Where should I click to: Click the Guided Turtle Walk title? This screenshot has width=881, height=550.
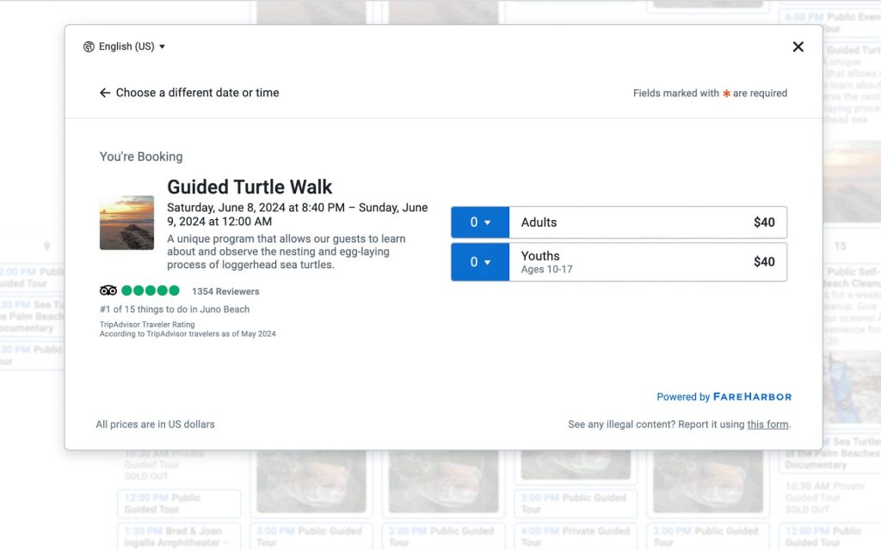250,186
